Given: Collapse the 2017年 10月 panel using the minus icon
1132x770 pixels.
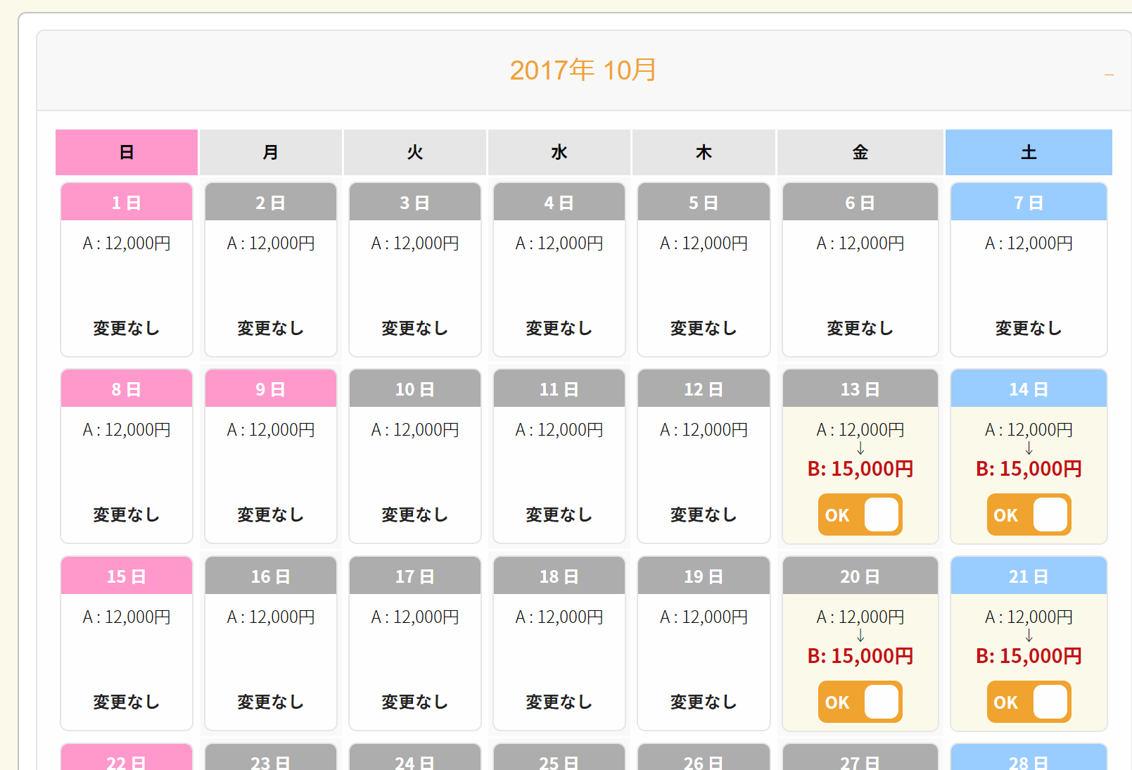Looking at the screenshot, I should [1109, 74].
